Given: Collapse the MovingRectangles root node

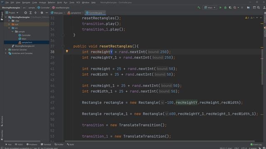Looking at the screenshot, I should tap(6, 17).
